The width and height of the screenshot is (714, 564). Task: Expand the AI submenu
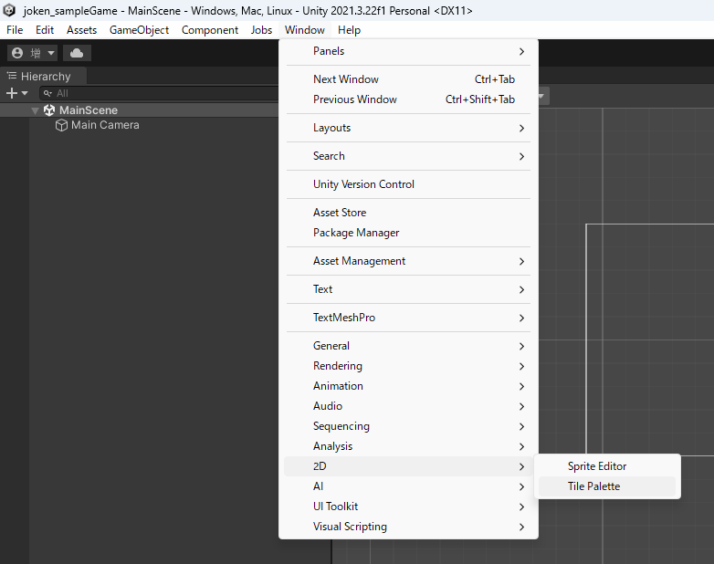(408, 486)
